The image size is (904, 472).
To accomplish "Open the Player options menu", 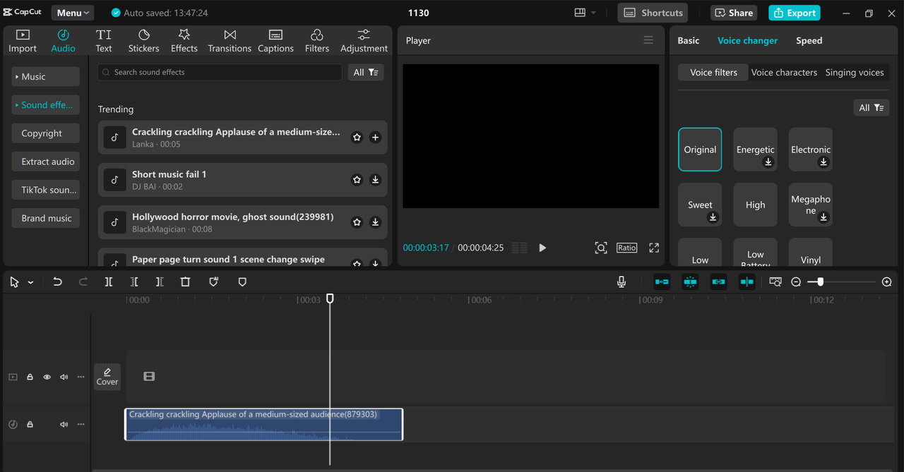I will tap(648, 40).
